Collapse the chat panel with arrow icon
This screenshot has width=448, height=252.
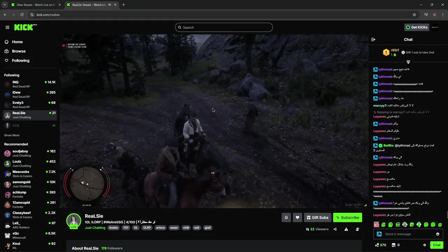(x=373, y=40)
